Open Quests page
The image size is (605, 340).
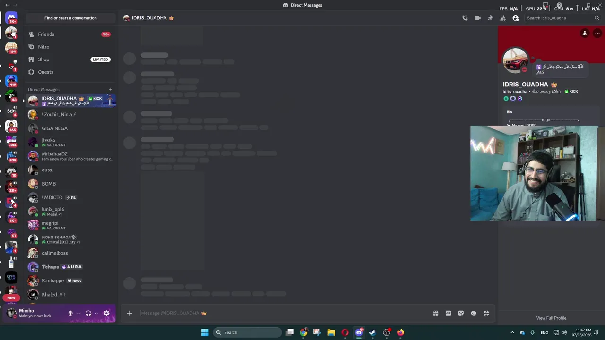click(70, 72)
